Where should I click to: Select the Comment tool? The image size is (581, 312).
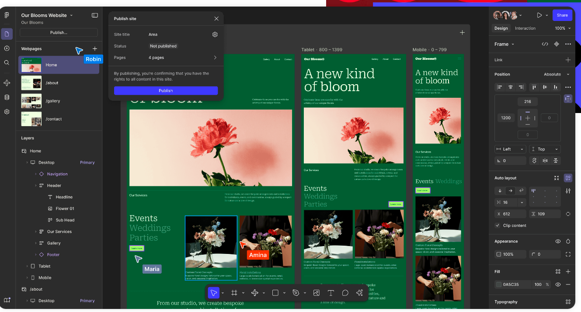click(x=345, y=293)
